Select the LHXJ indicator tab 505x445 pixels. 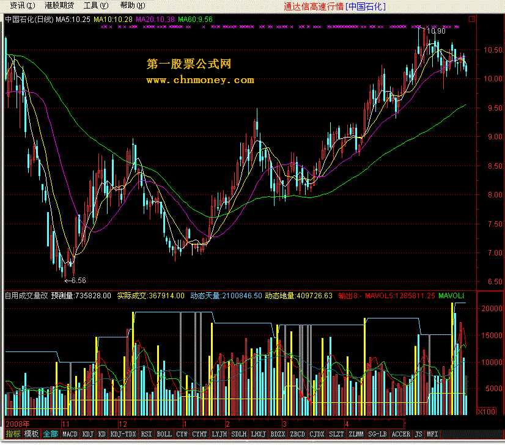point(258,434)
